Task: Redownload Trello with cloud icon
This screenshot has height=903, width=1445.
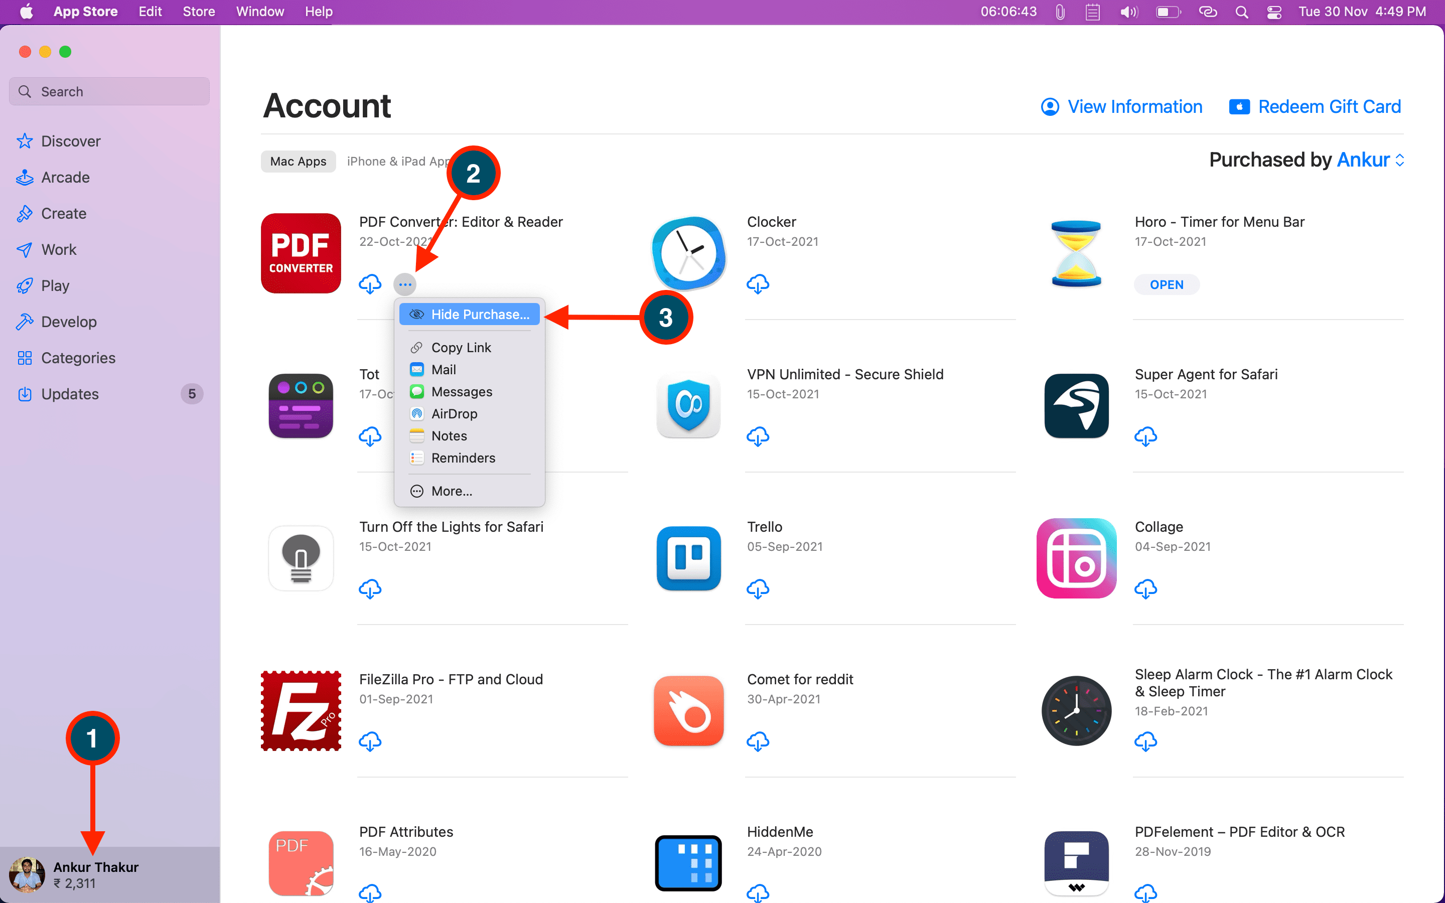Action: [x=758, y=589]
